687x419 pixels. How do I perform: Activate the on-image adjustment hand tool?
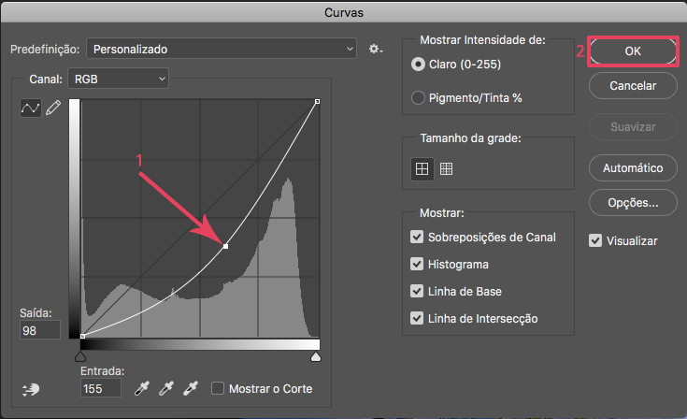point(31,389)
